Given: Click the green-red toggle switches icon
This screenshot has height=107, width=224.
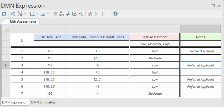Looking at the screenshot, I should (90, 14).
